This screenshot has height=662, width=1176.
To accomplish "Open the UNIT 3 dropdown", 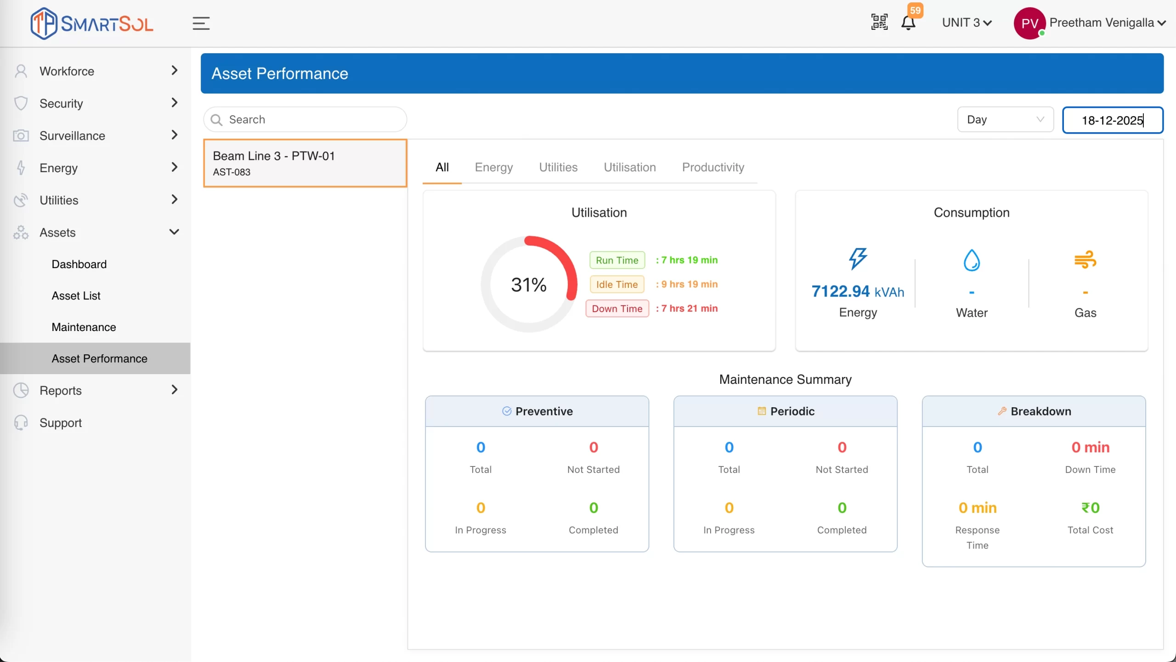I will (x=967, y=22).
